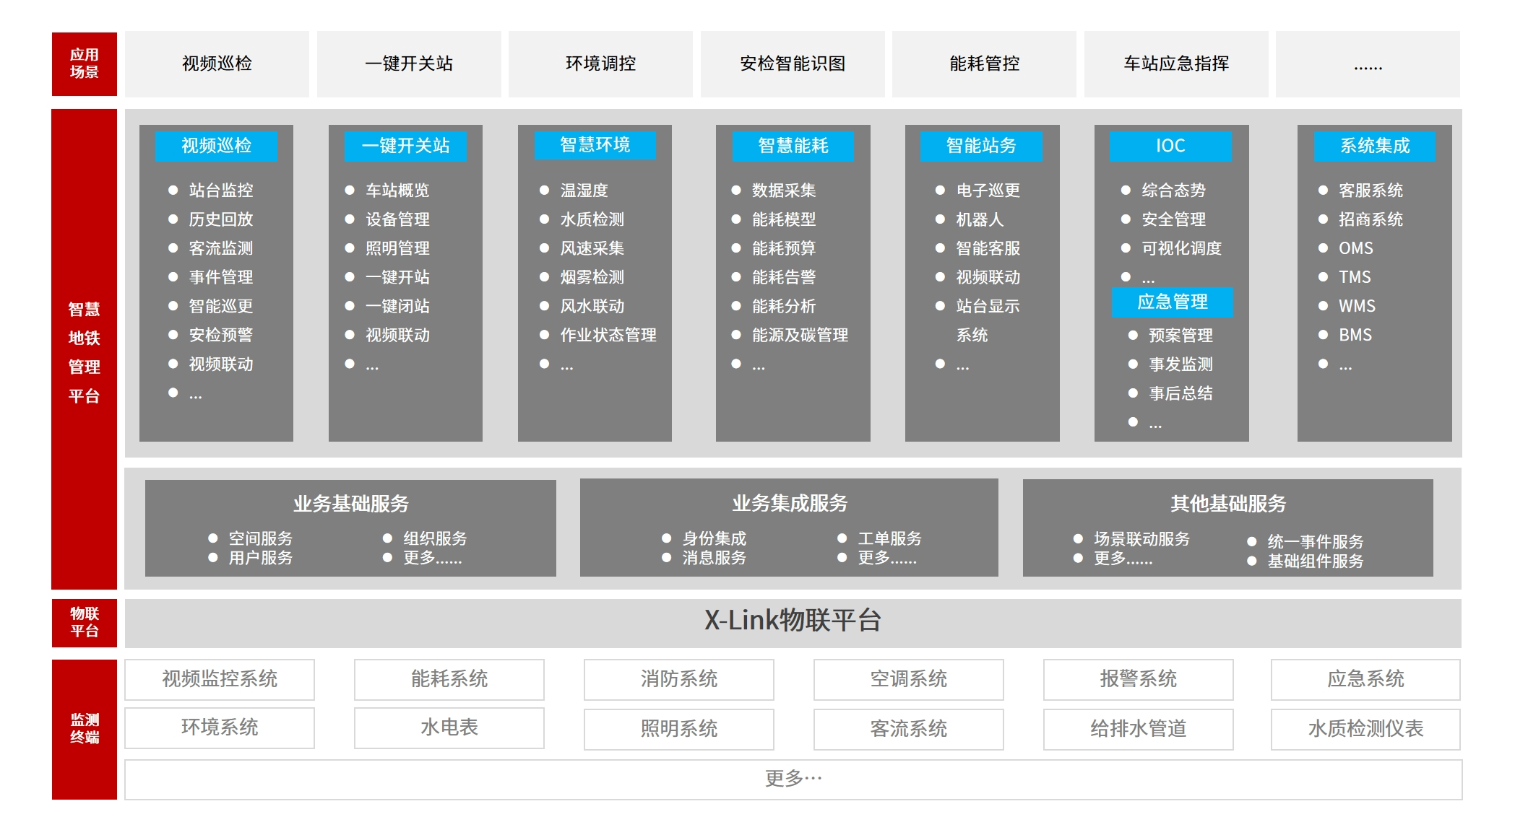The height and width of the screenshot is (822, 1515).
Task: Open the 环境调控 scenario box
Action: pyautogui.click(x=600, y=64)
